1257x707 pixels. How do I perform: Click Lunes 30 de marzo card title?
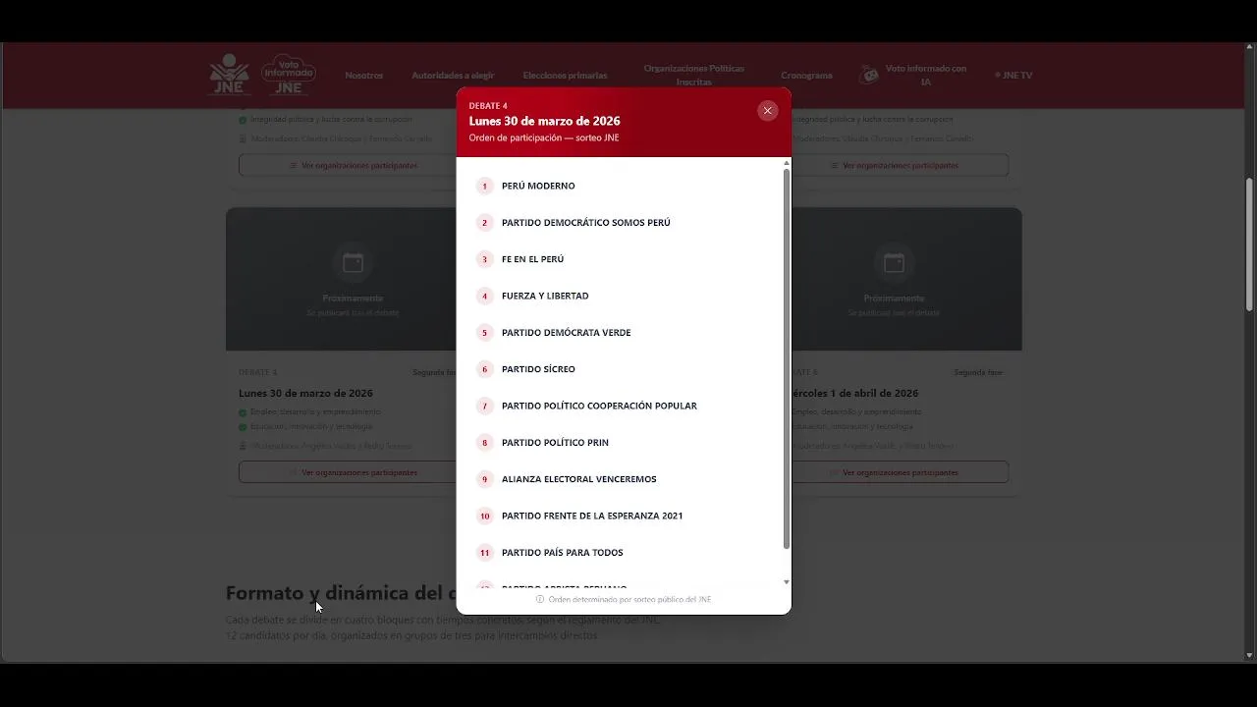(305, 393)
